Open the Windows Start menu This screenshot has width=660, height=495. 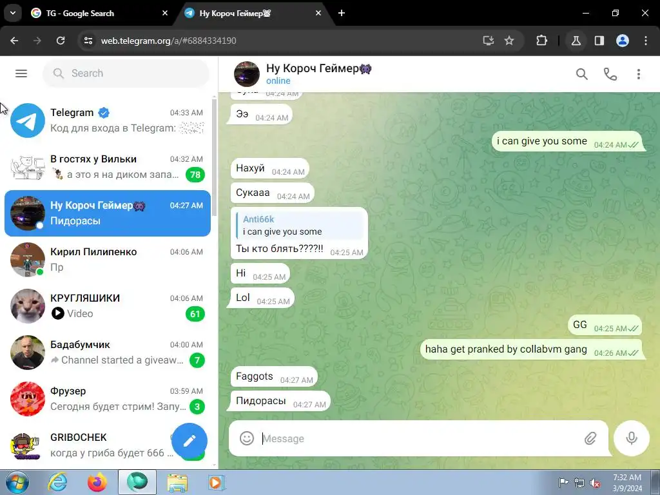tap(17, 482)
